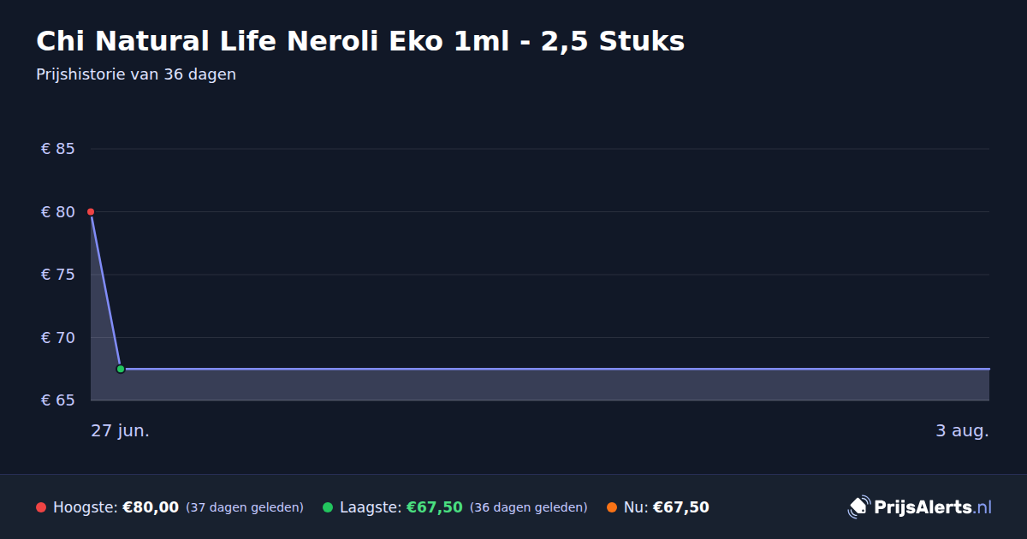
Task: Click the red highest-price dot on chart
Action: pos(91,211)
